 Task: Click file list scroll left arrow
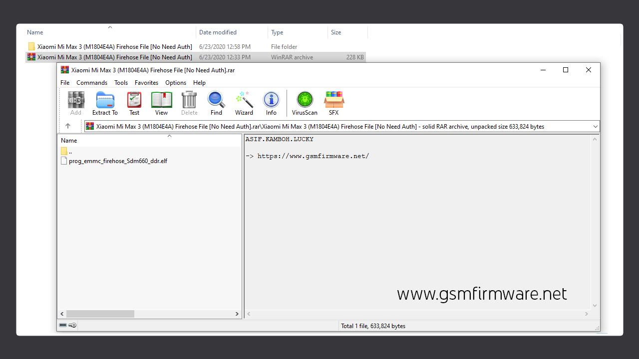pos(62,314)
